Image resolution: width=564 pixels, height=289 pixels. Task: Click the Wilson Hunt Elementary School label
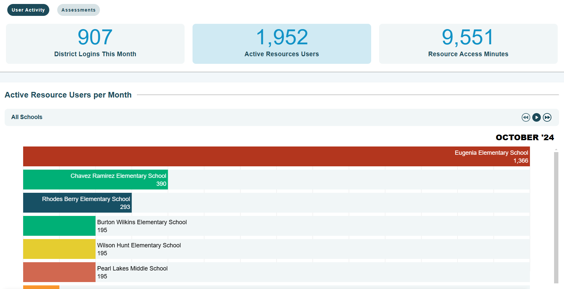point(139,245)
